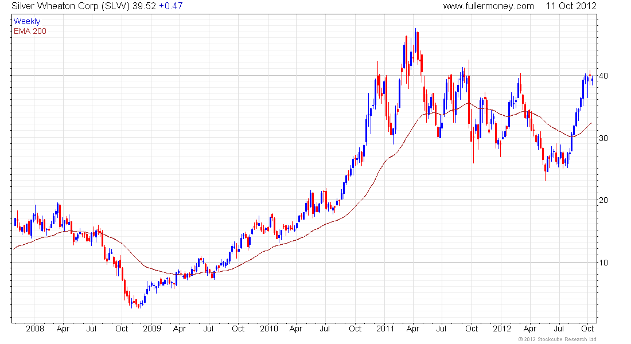Click the 30 price axis label
Viewport: 631px width, 344px height.
(603, 138)
